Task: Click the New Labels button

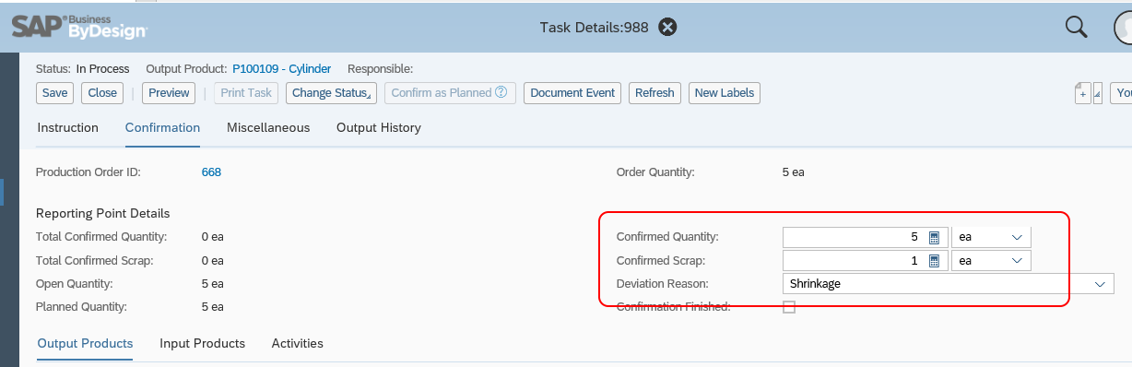Action: pyautogui.click(x=725, y=92)
